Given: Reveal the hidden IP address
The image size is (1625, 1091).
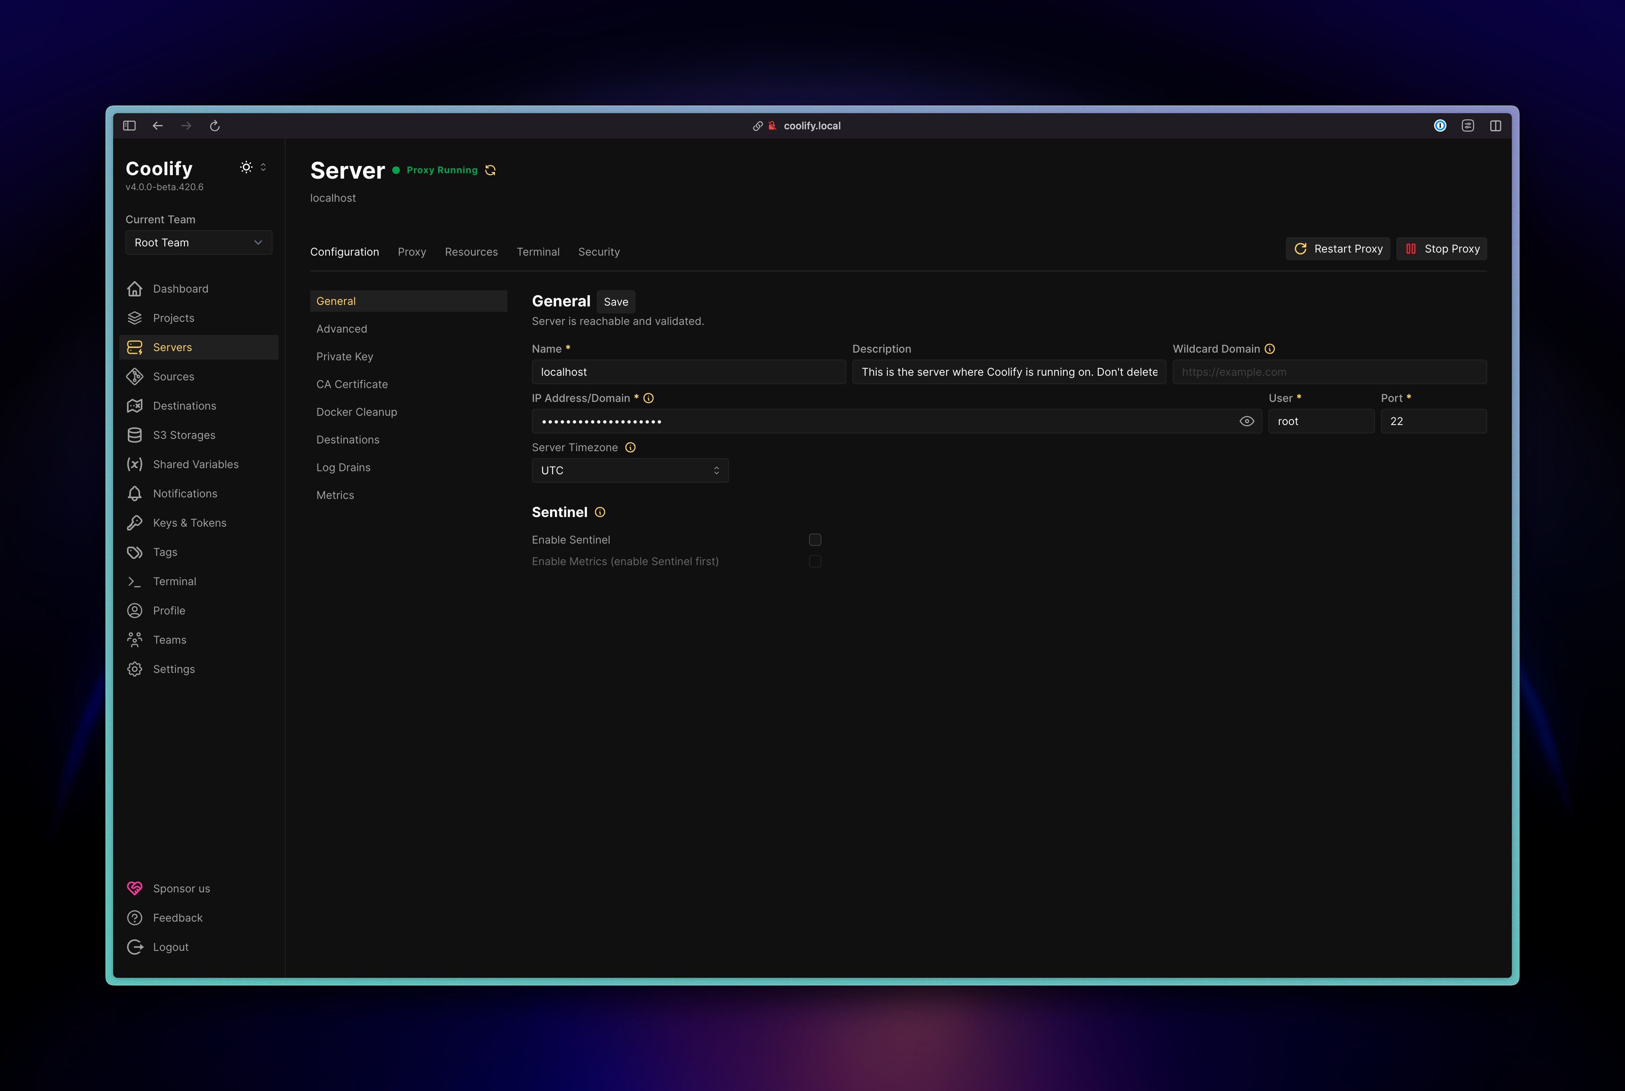Looking at the screenshot, I should point(1247,422).
